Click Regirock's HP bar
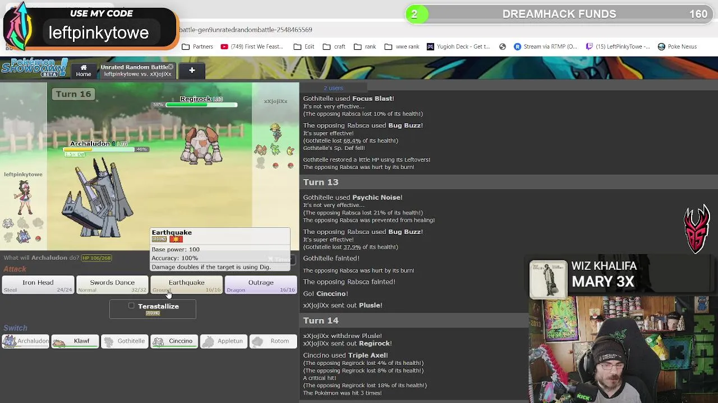The width and height of the screenshot is (718, 403). (x=201, y=105)
